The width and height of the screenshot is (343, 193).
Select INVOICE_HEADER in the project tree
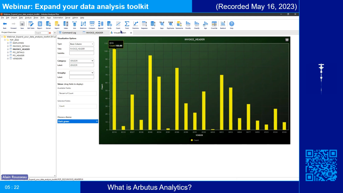click(x=21, y=49)
